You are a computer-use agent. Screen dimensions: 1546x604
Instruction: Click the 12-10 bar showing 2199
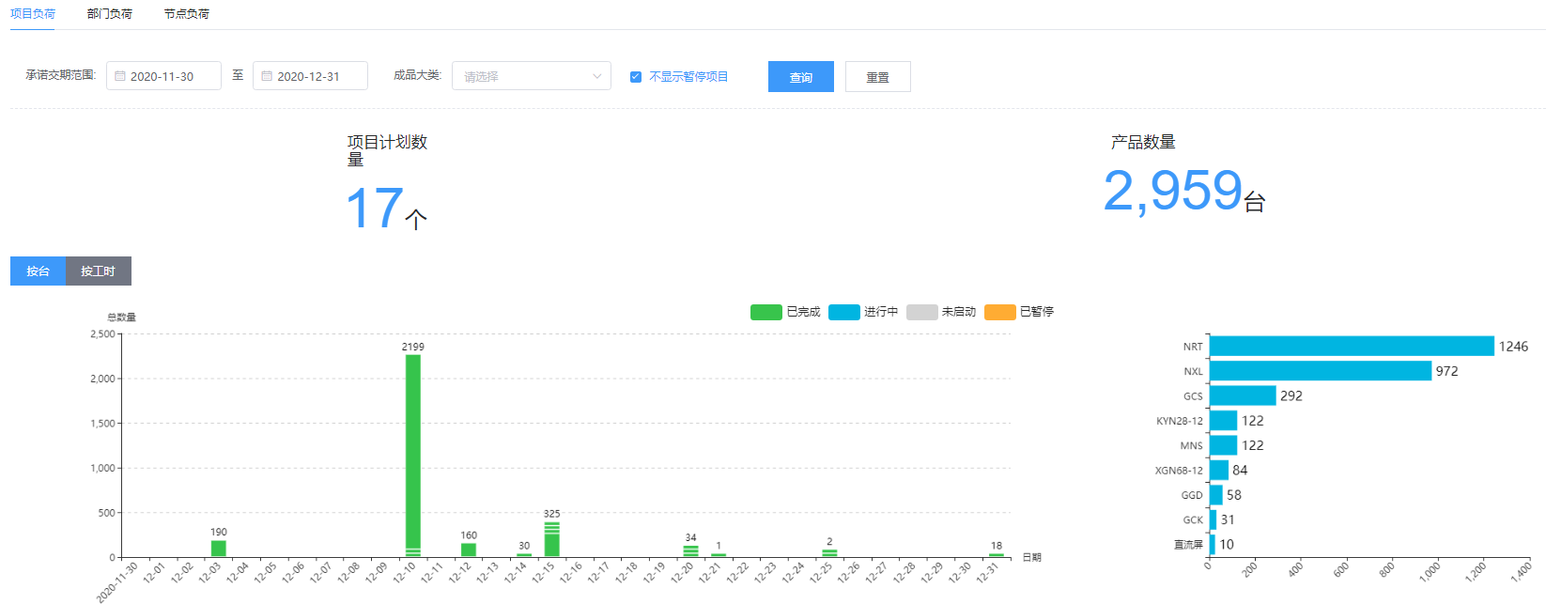[x=412, y=451]
